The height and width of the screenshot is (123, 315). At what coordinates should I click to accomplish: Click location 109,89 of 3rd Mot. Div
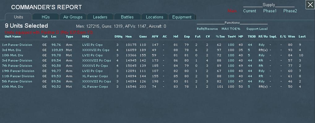point(57,50)
